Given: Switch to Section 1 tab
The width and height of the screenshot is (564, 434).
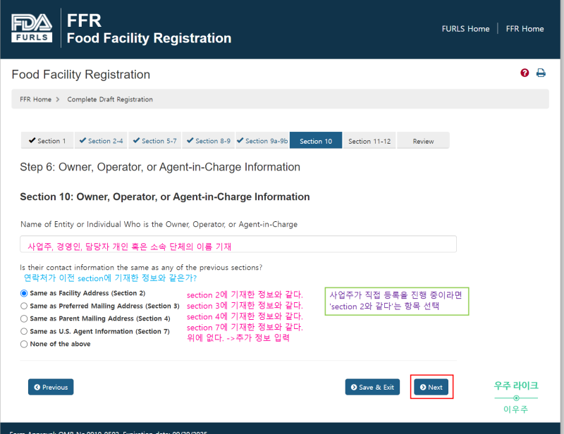Looking at the screenshot, I should [x=47, y=141].
